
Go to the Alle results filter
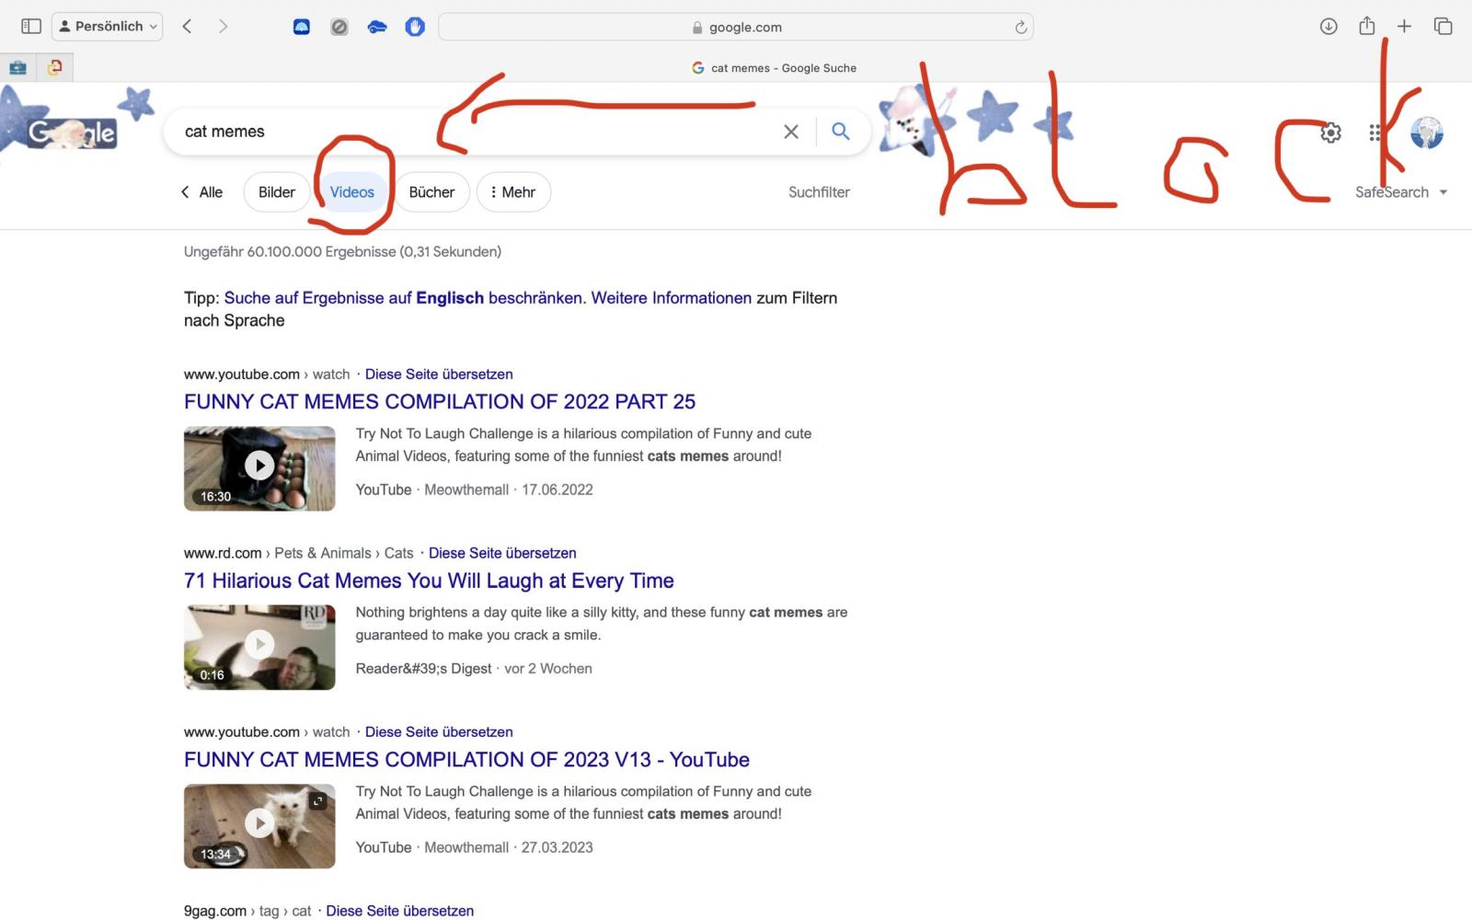pyautogui.click(x=201, y=192)
